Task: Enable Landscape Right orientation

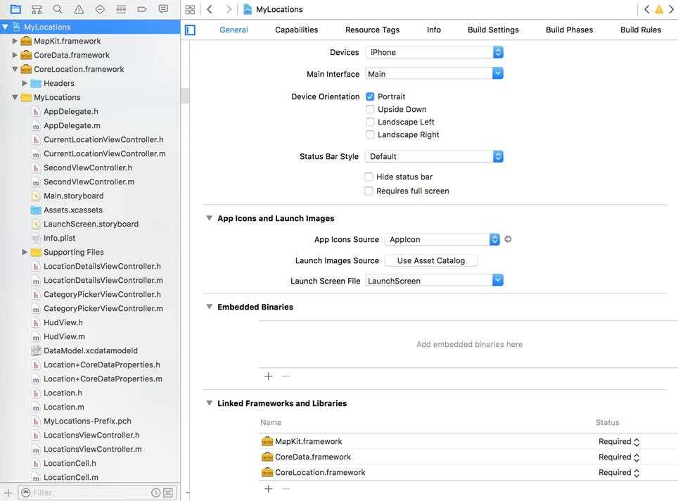Action: pos(370,134)
